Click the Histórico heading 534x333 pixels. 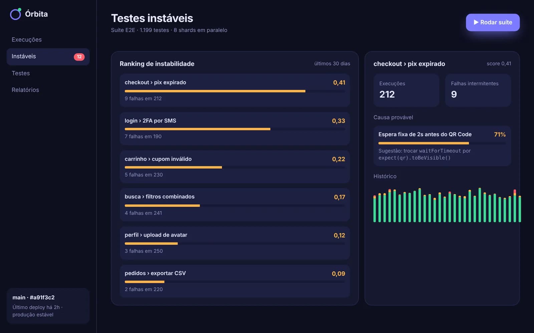pyautogui.click(x=385, y=176)
